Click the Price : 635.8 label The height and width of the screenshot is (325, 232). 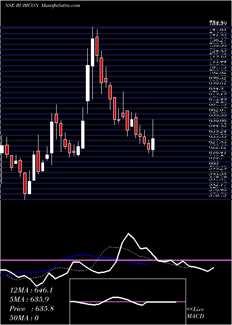(x=32, y=309)
